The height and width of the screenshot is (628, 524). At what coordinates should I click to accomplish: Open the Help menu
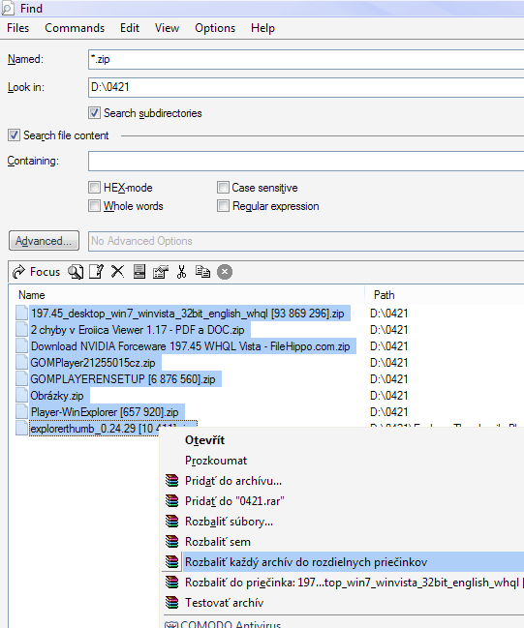[x=262, y=28]
